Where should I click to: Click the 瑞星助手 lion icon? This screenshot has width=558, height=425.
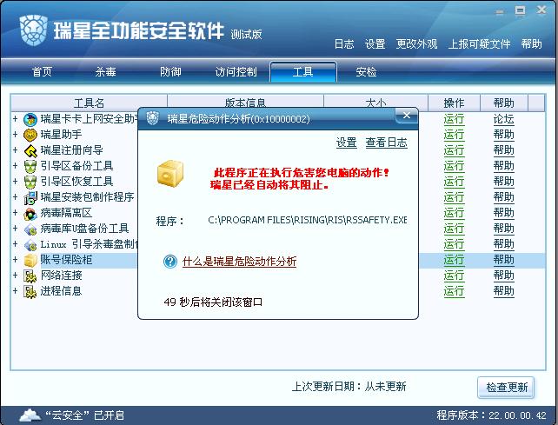pyautogui.click(x=30, y=135)
